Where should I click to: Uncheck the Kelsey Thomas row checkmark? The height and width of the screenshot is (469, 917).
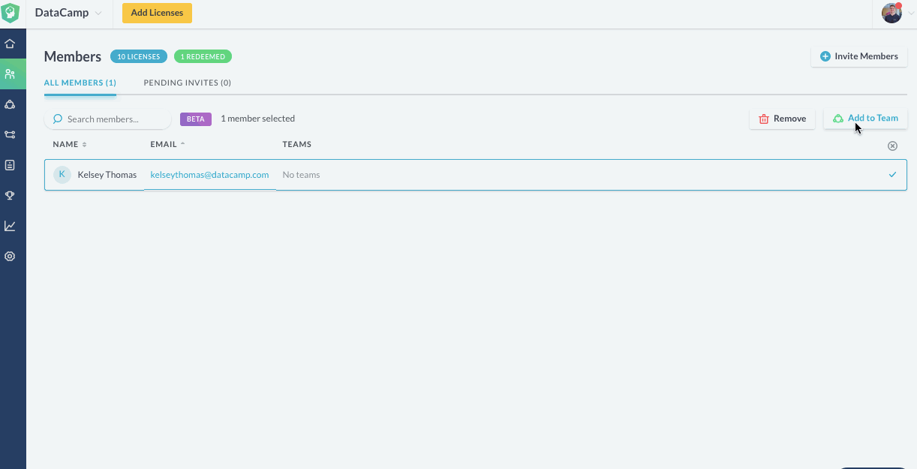point(892,175)
